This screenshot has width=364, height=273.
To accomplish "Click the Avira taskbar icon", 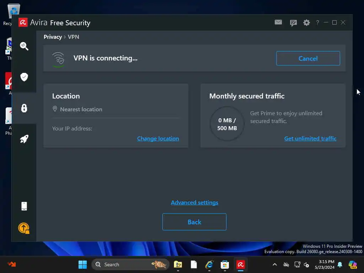I will tap(241, 264).
